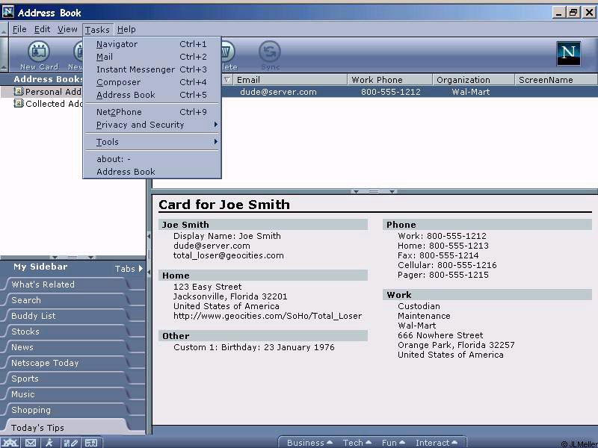This screenshot has height=448, width=598.
Task: Open the Tech dropdown in bottom bar
Action: pyautogui.click(x=357, y=443)
